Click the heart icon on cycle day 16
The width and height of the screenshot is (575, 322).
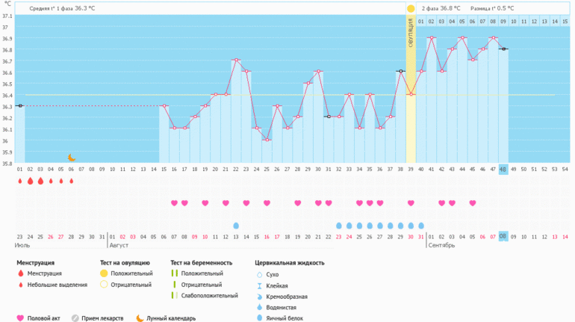tap(174, 202)
